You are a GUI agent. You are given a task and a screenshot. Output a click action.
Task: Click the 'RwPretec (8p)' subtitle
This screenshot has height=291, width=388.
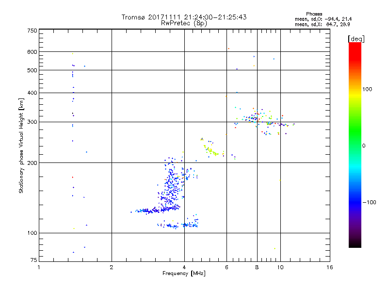184,23
